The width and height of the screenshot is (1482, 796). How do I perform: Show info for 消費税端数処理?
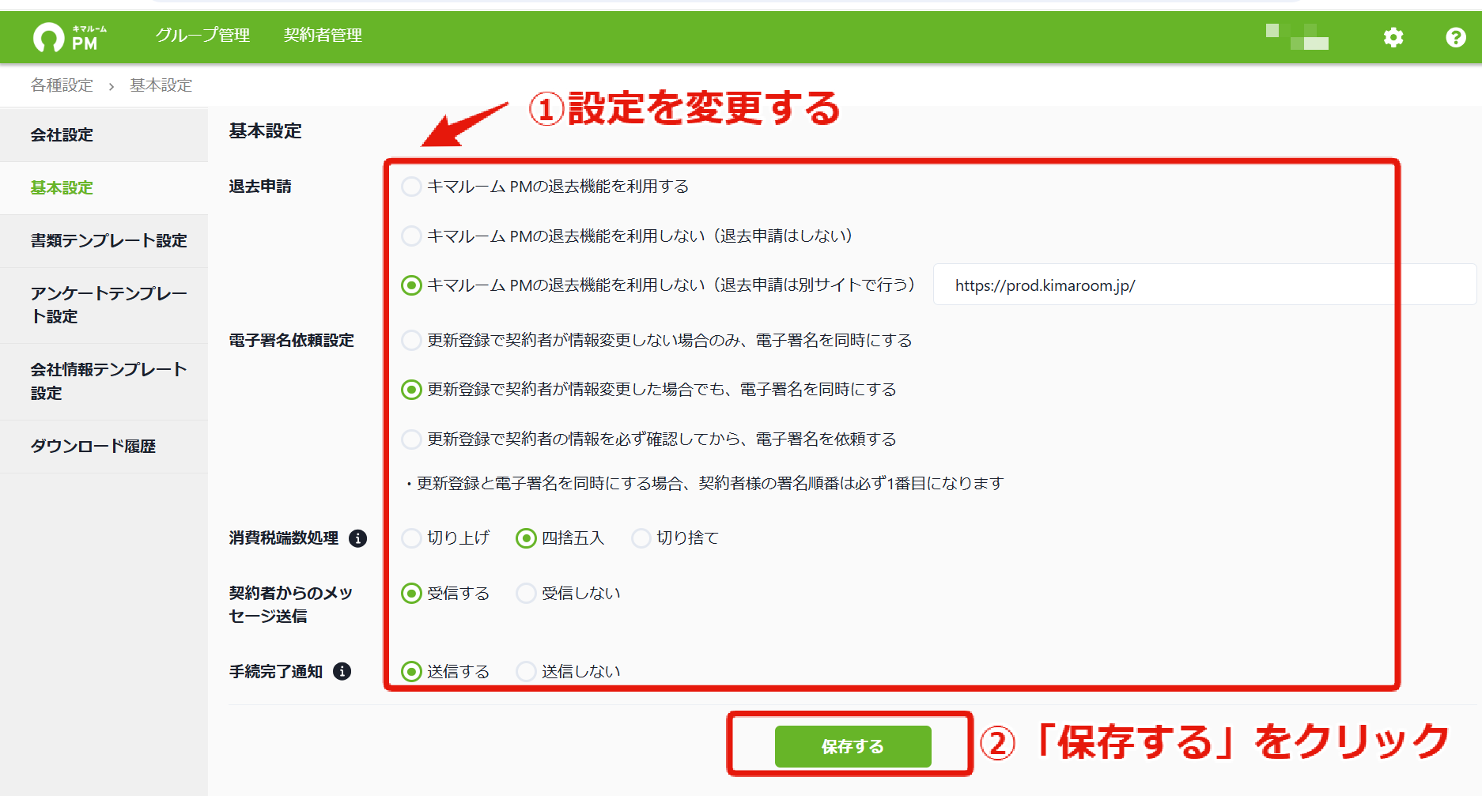pos(357,538)
